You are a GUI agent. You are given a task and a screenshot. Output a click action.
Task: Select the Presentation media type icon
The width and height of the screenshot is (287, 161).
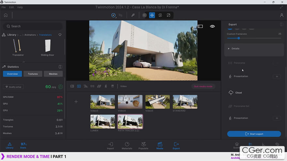point(106,86)
